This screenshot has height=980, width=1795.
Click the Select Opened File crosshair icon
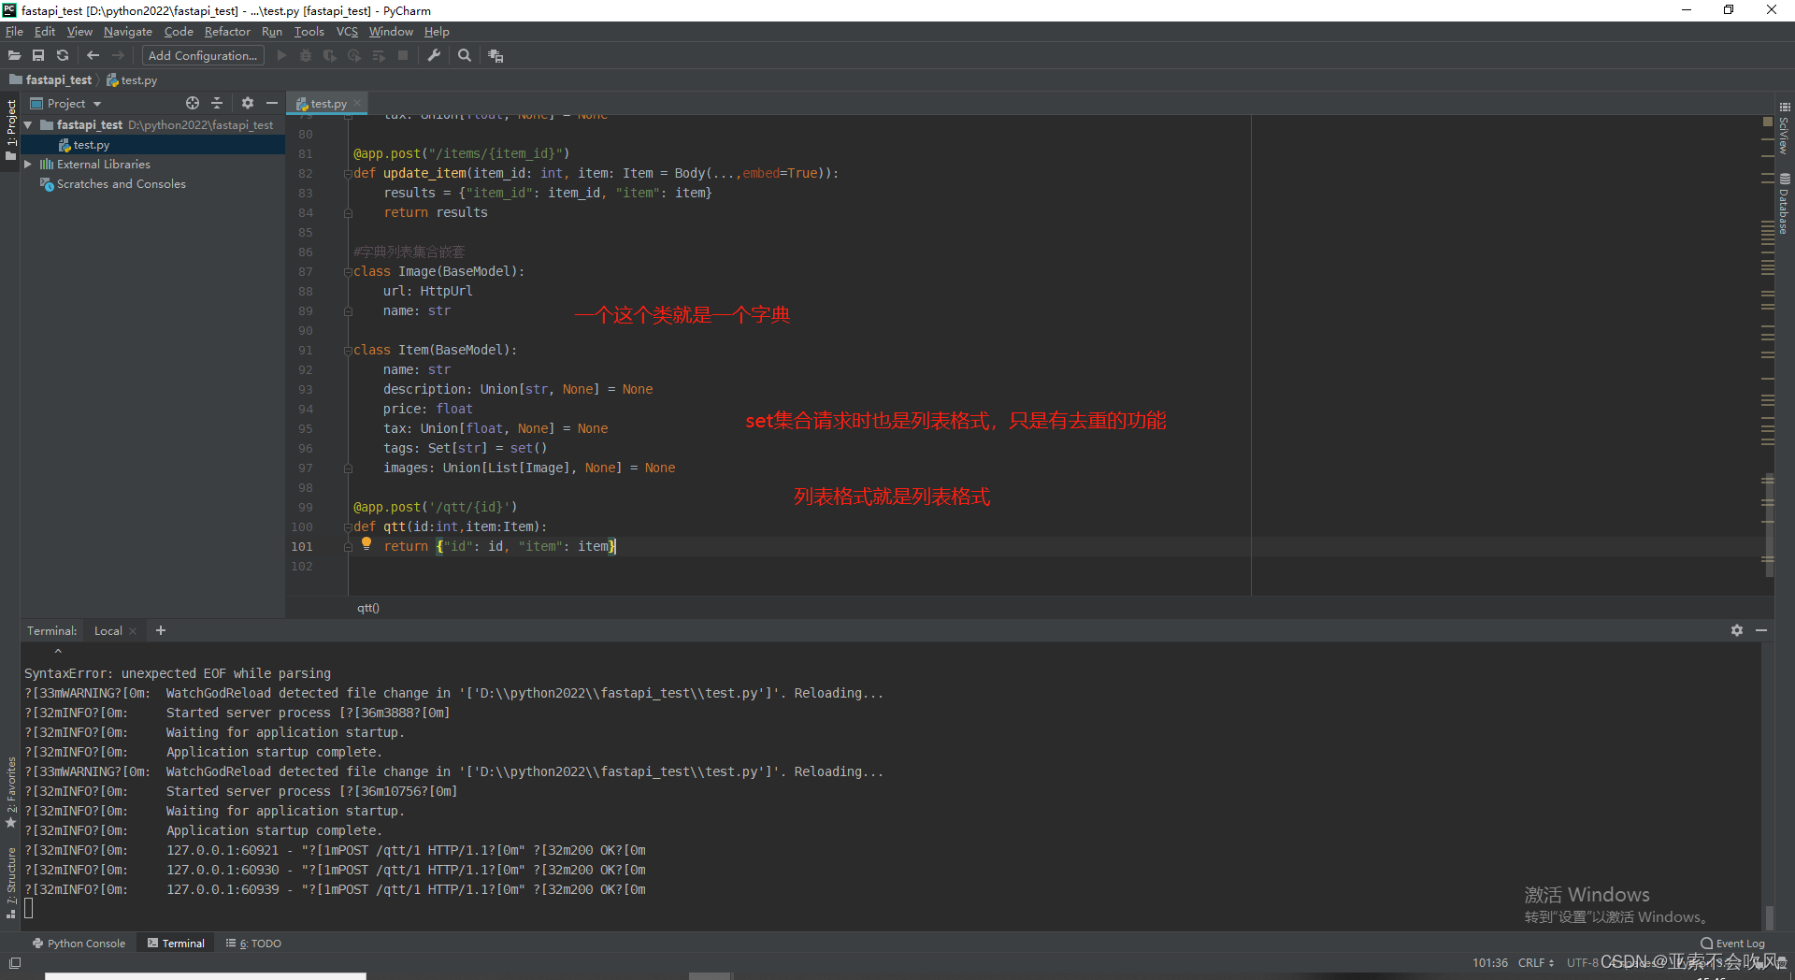(x=193, y=103)
